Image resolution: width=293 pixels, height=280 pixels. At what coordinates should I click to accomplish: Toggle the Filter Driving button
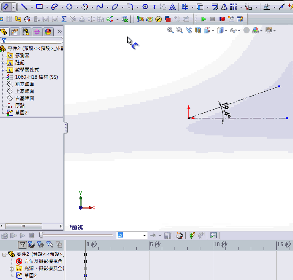coord(41,245)
